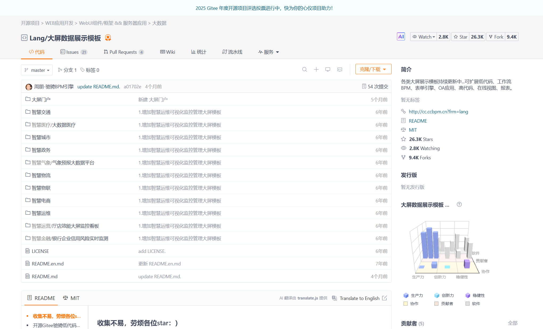Open the Web IDE monitor icon

coord(328,69)
